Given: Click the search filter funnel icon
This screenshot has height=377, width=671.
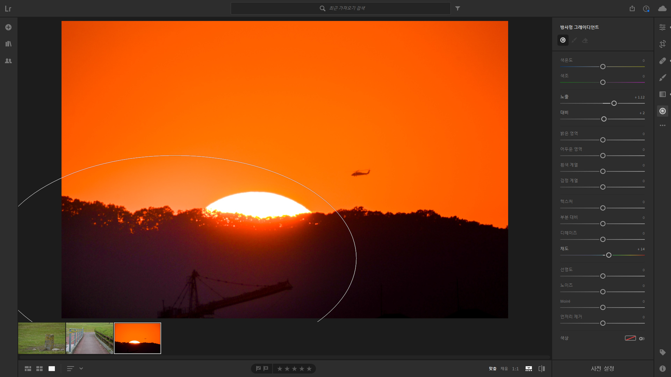Looking at the screenshot, I should (457, 8).
